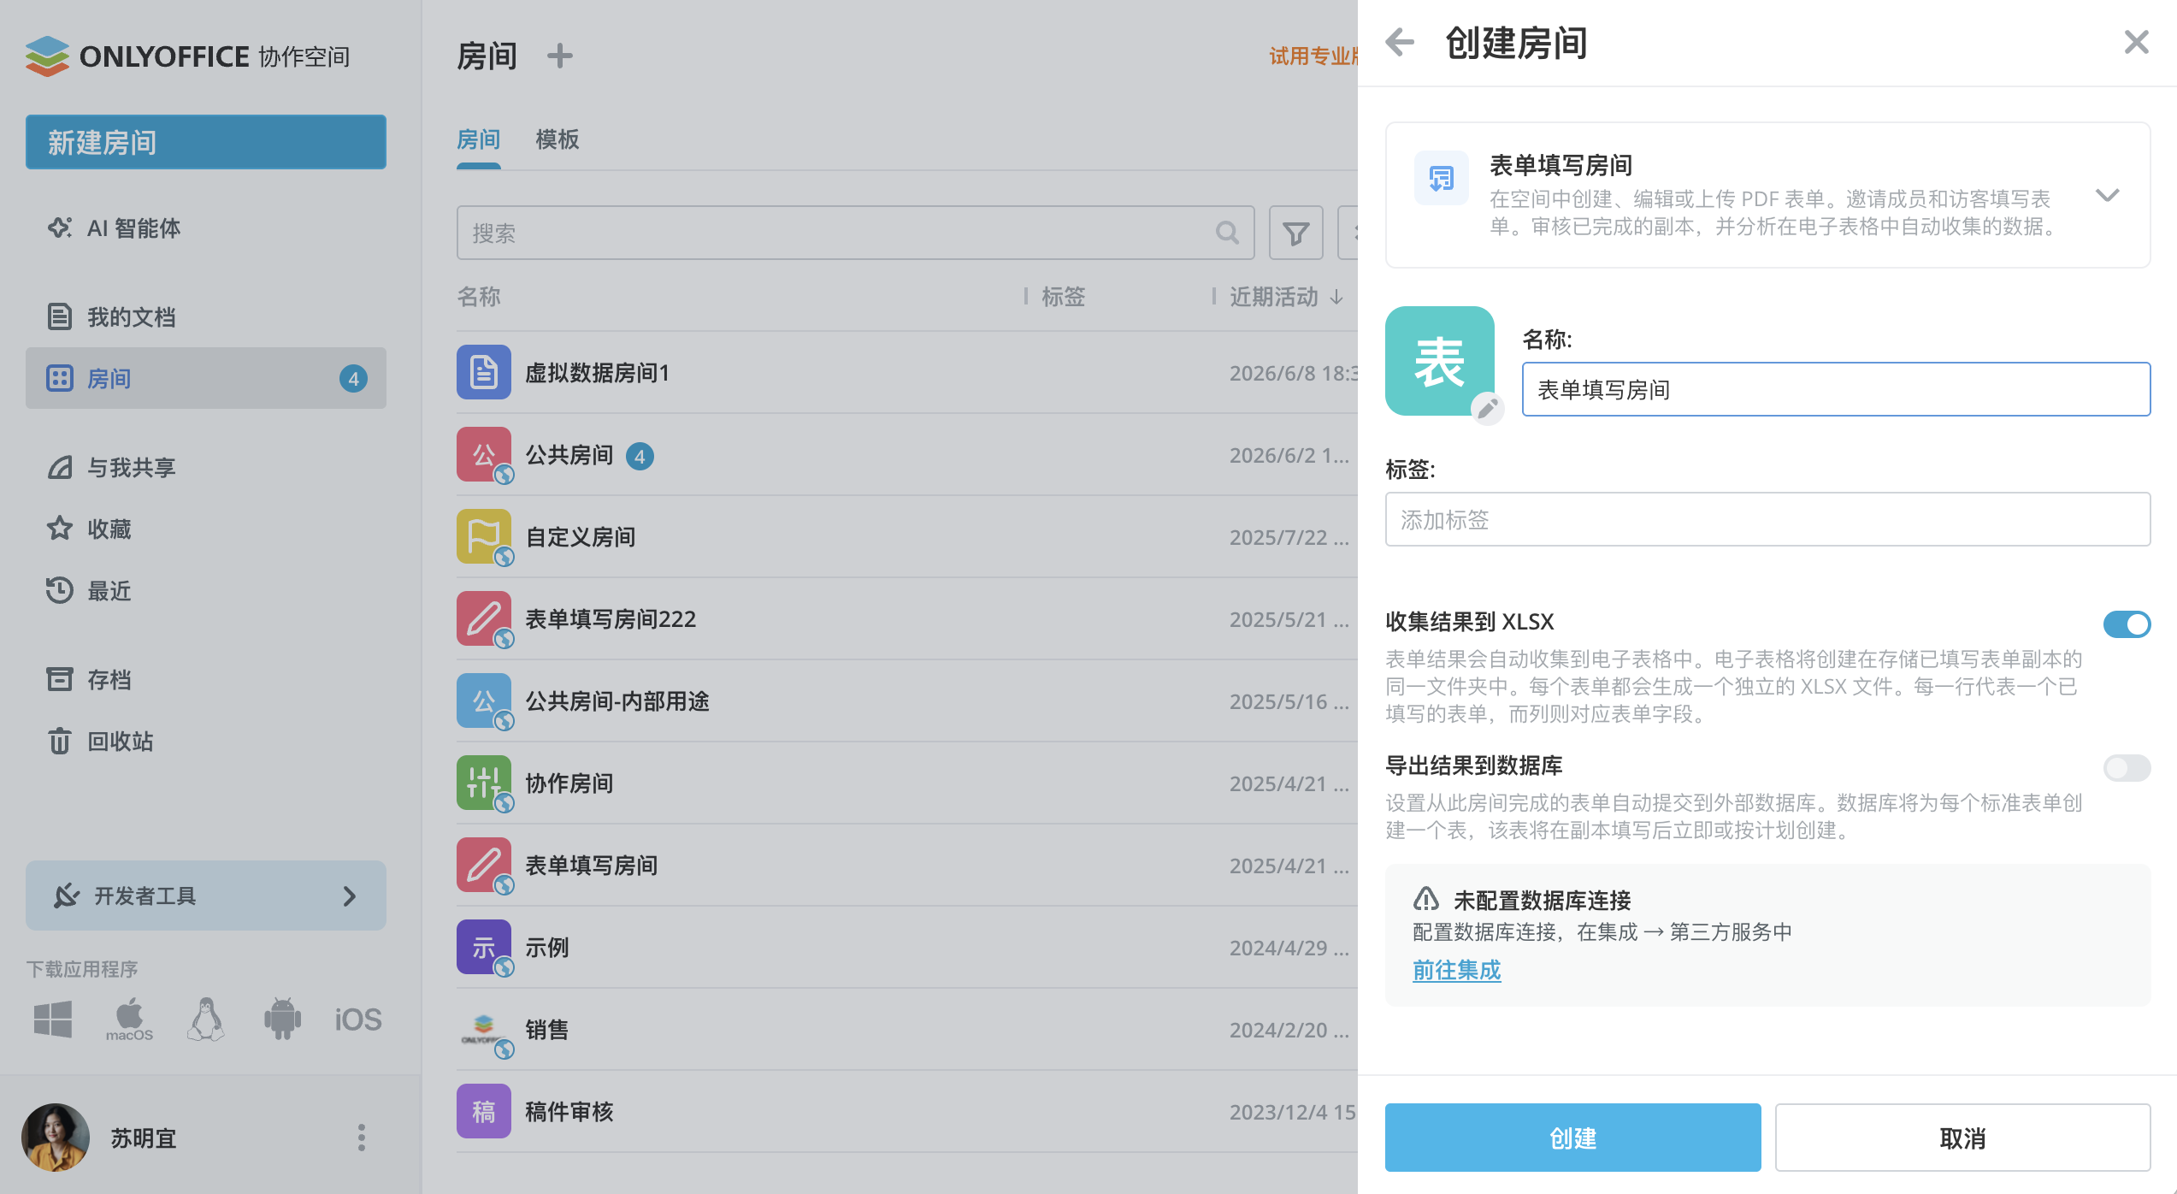Screen dimensions: 2177x1194
Task: Click the 标签 column header
Action: click(x=1064, y=297)
